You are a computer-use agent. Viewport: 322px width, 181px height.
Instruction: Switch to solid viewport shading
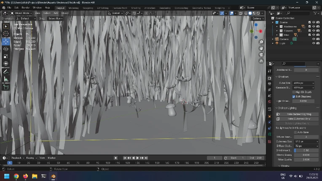[250, 13]
